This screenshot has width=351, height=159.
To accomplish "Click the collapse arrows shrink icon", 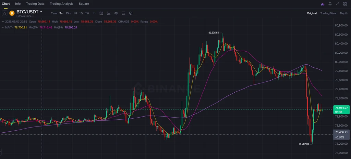I will click(x=337, y=4).
